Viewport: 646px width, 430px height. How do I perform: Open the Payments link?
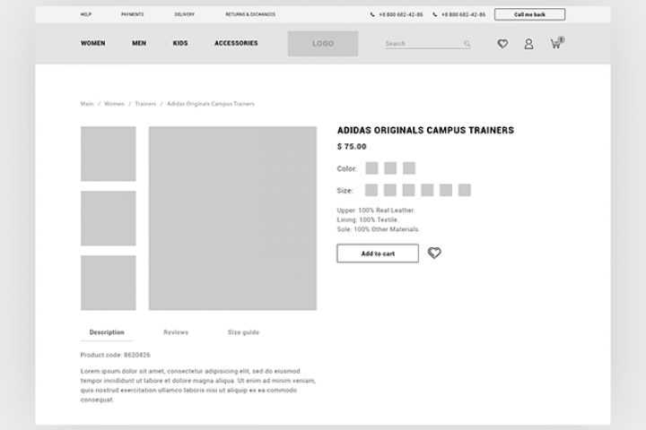(132, 14)
